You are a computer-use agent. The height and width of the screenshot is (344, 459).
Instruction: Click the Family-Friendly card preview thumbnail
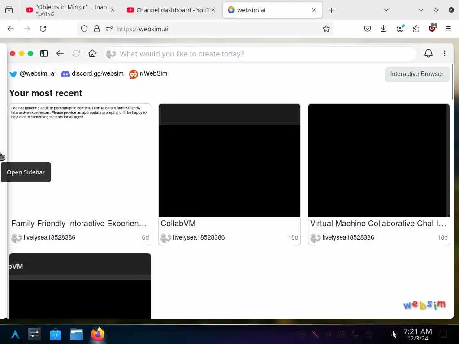tap(80, 160)
